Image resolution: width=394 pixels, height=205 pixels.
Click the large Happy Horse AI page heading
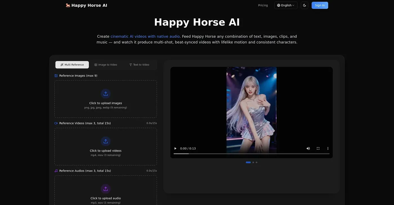(x=197, y=22)
